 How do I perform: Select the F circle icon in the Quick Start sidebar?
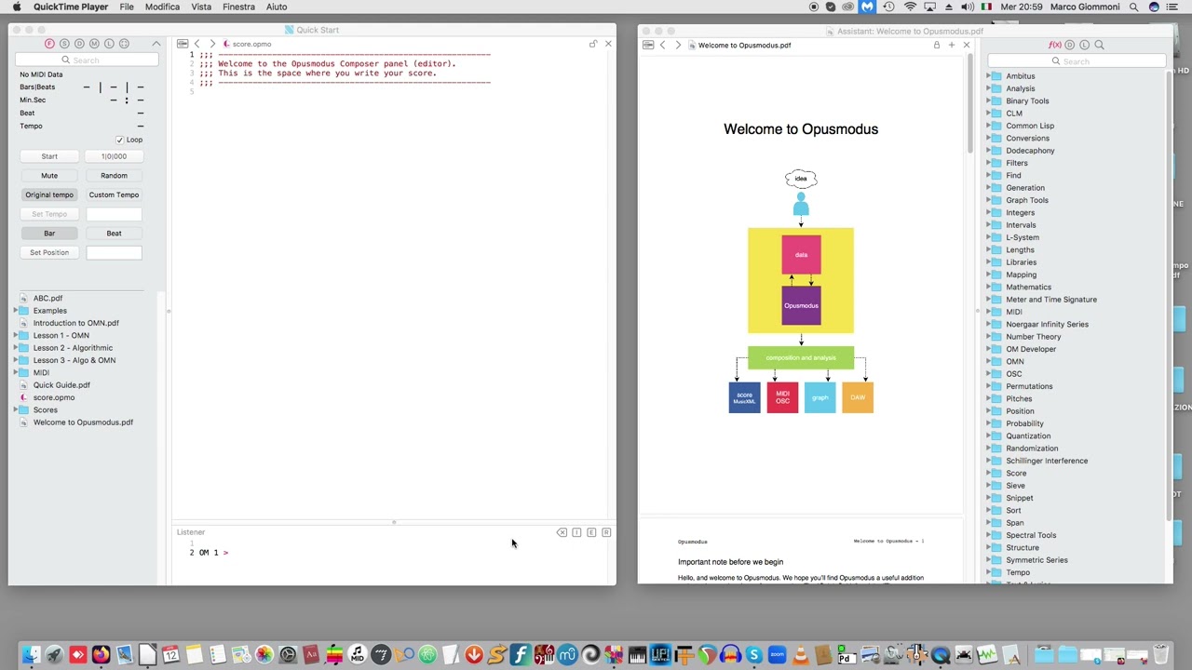(x=49, y=44)
